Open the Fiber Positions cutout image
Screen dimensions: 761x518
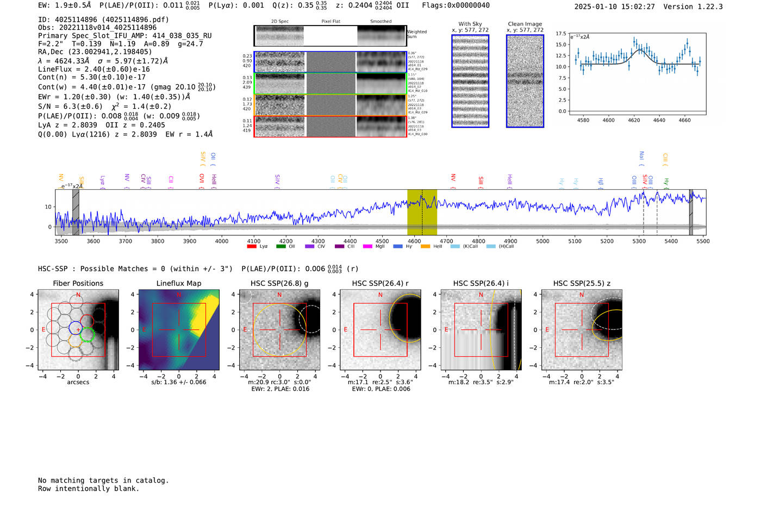[78, 329]
